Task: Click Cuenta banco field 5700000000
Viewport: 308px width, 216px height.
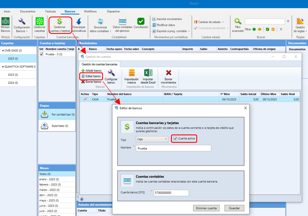Action: [171, 193]
